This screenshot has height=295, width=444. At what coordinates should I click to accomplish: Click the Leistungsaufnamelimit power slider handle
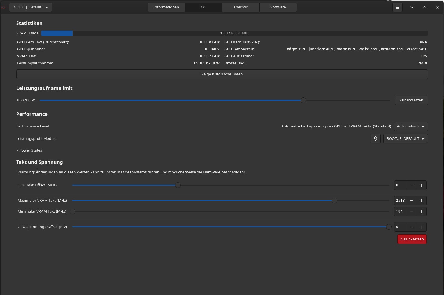point(303,100)
